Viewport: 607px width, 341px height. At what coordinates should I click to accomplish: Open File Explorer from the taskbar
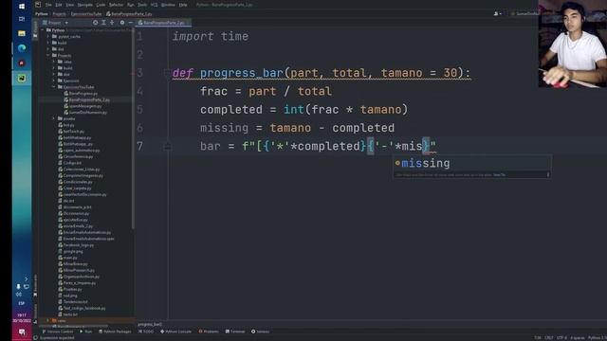pyautogui.click(x=22, y=34)
